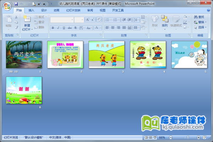
Task: Fit slide to window icon in status bar
Action: click(204, 137)
